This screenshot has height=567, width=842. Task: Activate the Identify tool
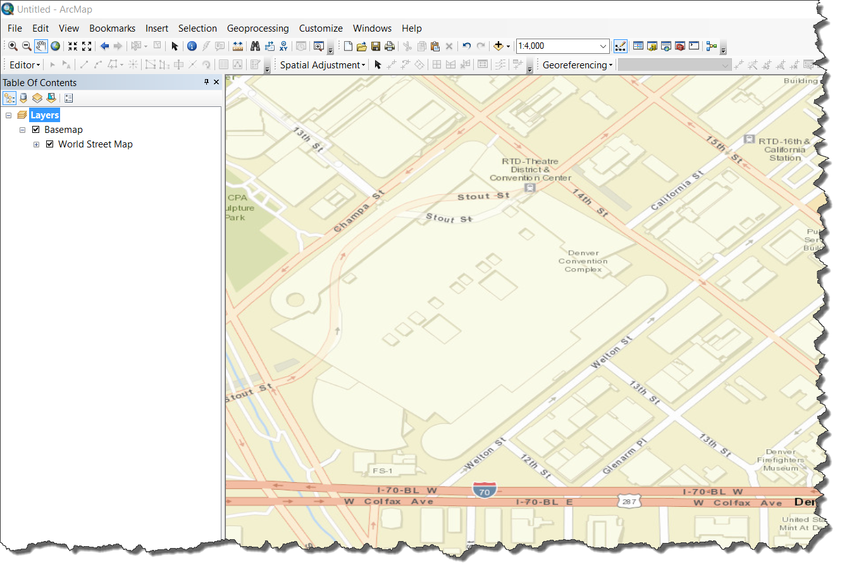point(192,46)
